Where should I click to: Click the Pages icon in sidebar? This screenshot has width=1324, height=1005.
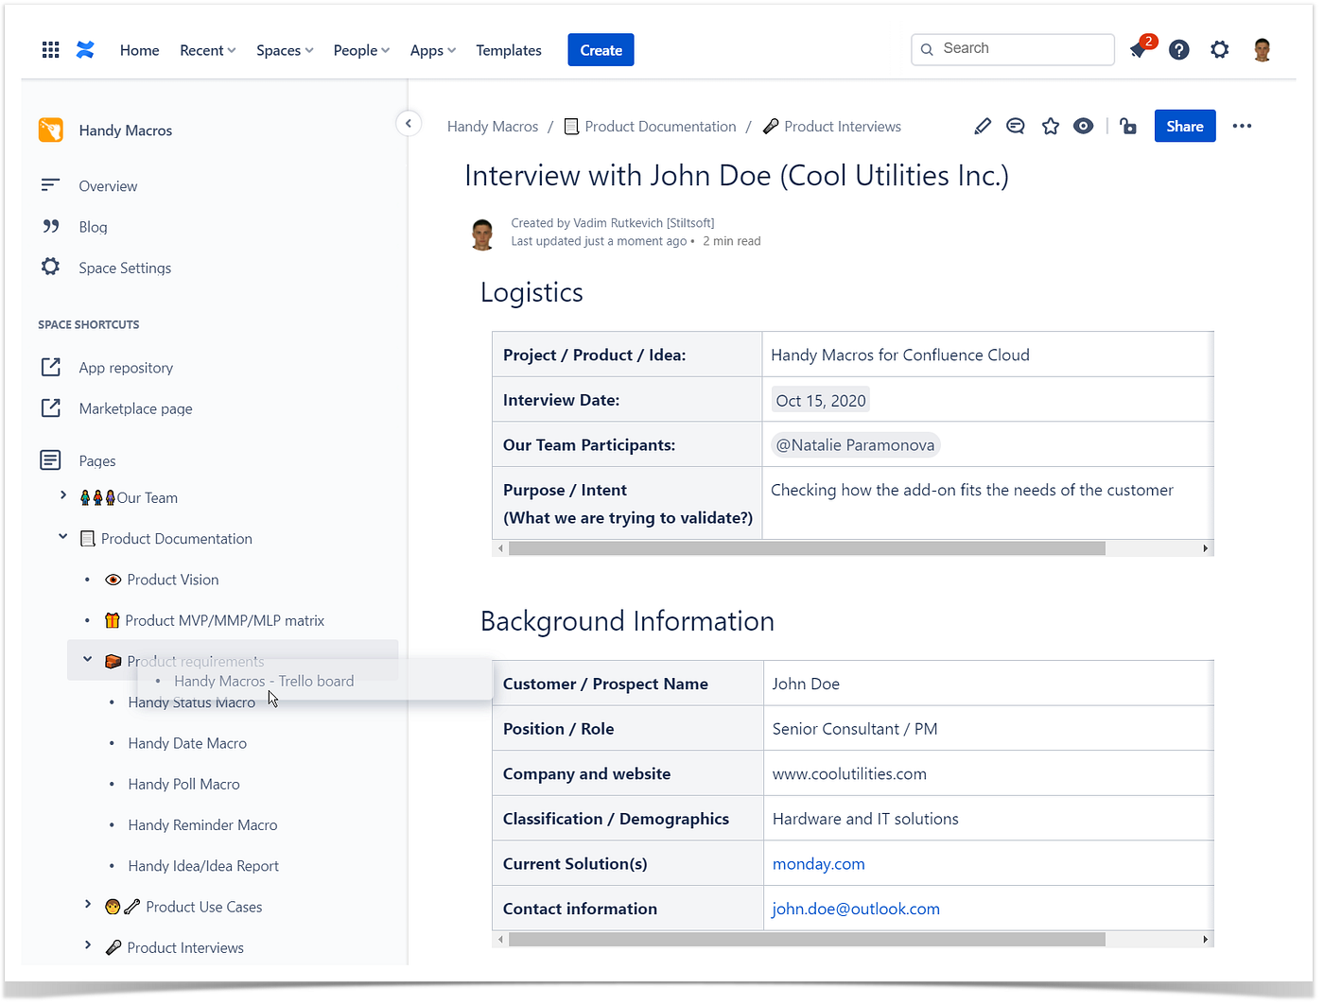(x=51, y=460)
